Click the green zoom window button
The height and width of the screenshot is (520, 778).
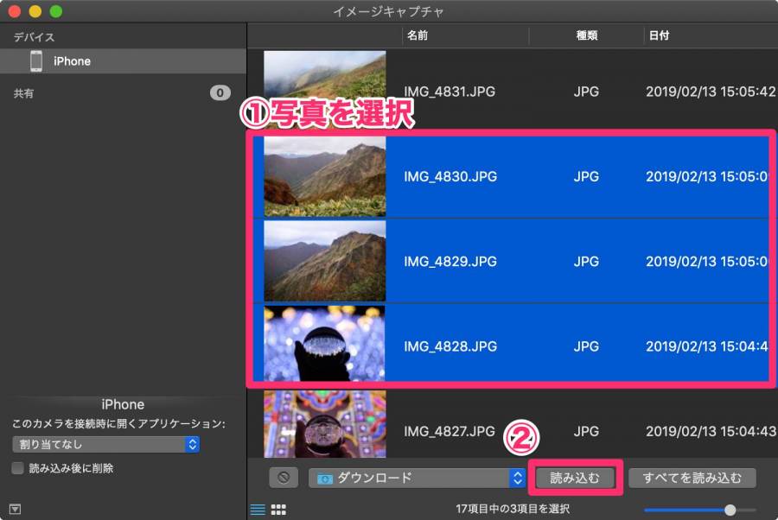tap(56, 11)
